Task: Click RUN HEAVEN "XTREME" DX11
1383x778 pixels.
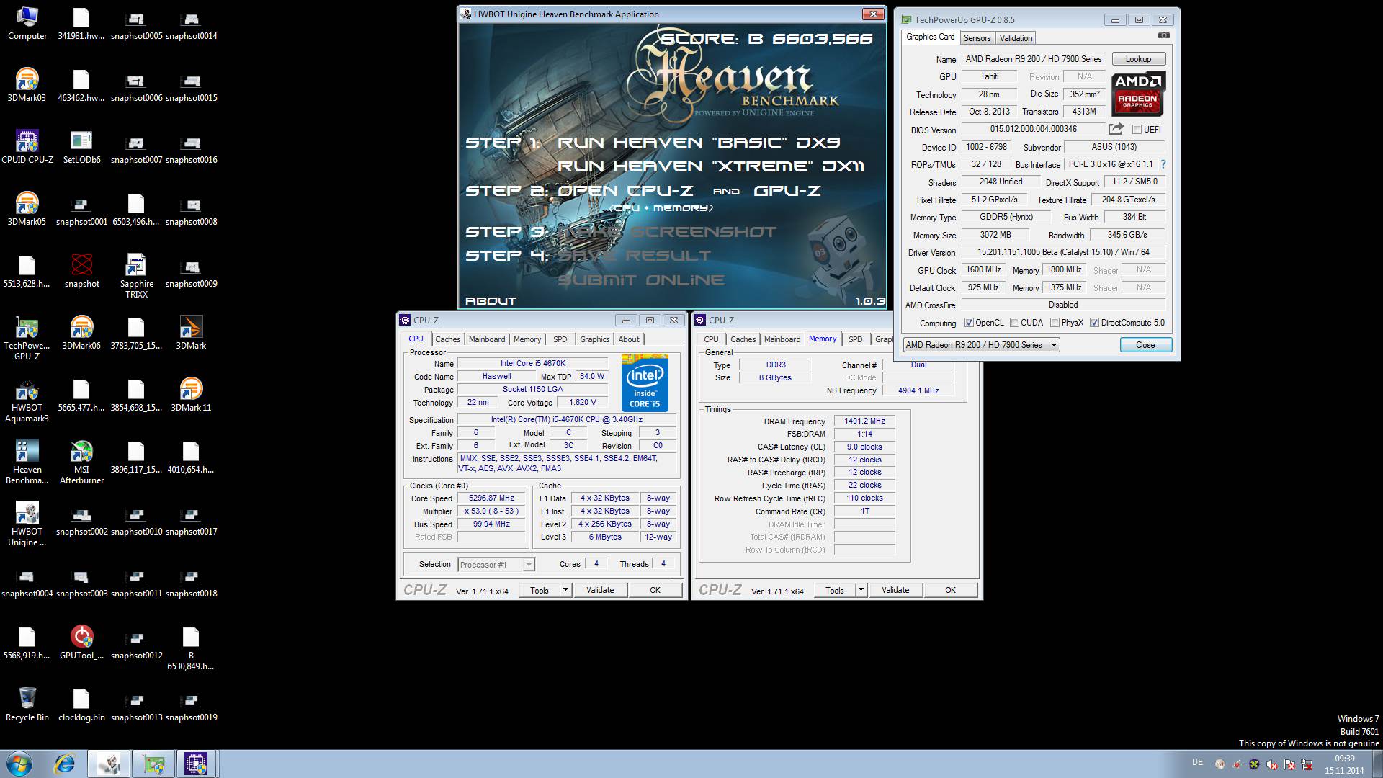Action: [710, 166]
